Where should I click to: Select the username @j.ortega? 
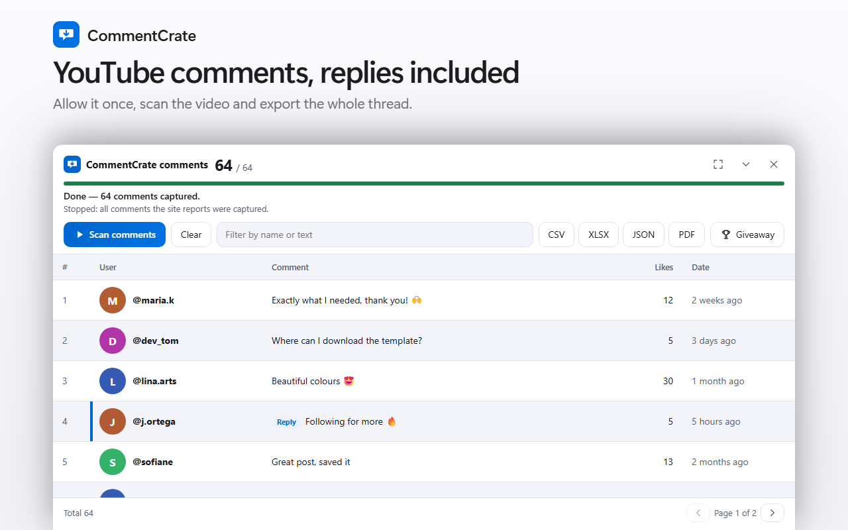pyautogui.click(x=154, y=421)
